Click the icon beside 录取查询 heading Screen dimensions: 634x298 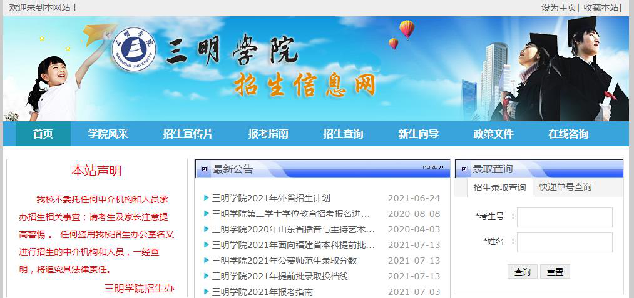tap(464, 169)
